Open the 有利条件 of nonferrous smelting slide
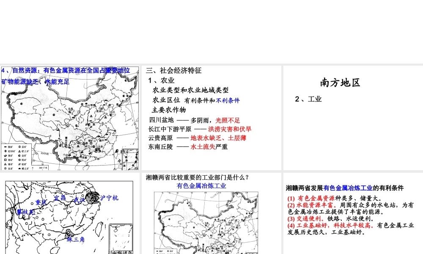The width and height of the screenshot is (423, 254). tap(353, 213)
